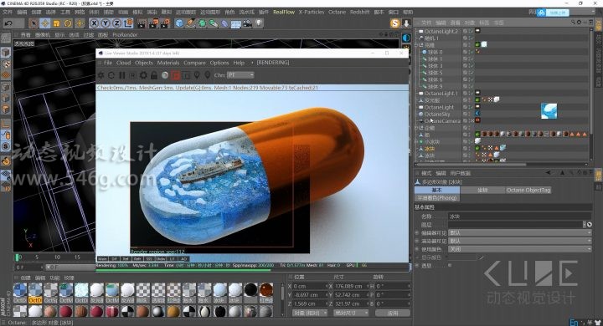The width and height of the screenshot is (603, 326).
Task: Open the Octane menu in menu bar
Action: [337, 12]
